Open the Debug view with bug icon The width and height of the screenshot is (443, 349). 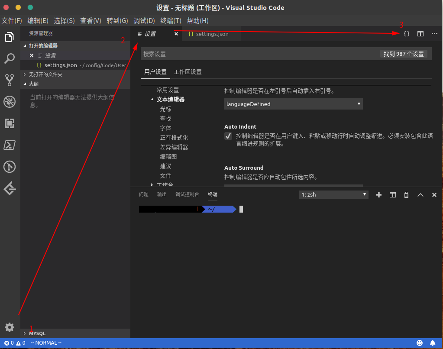[10, 102]
